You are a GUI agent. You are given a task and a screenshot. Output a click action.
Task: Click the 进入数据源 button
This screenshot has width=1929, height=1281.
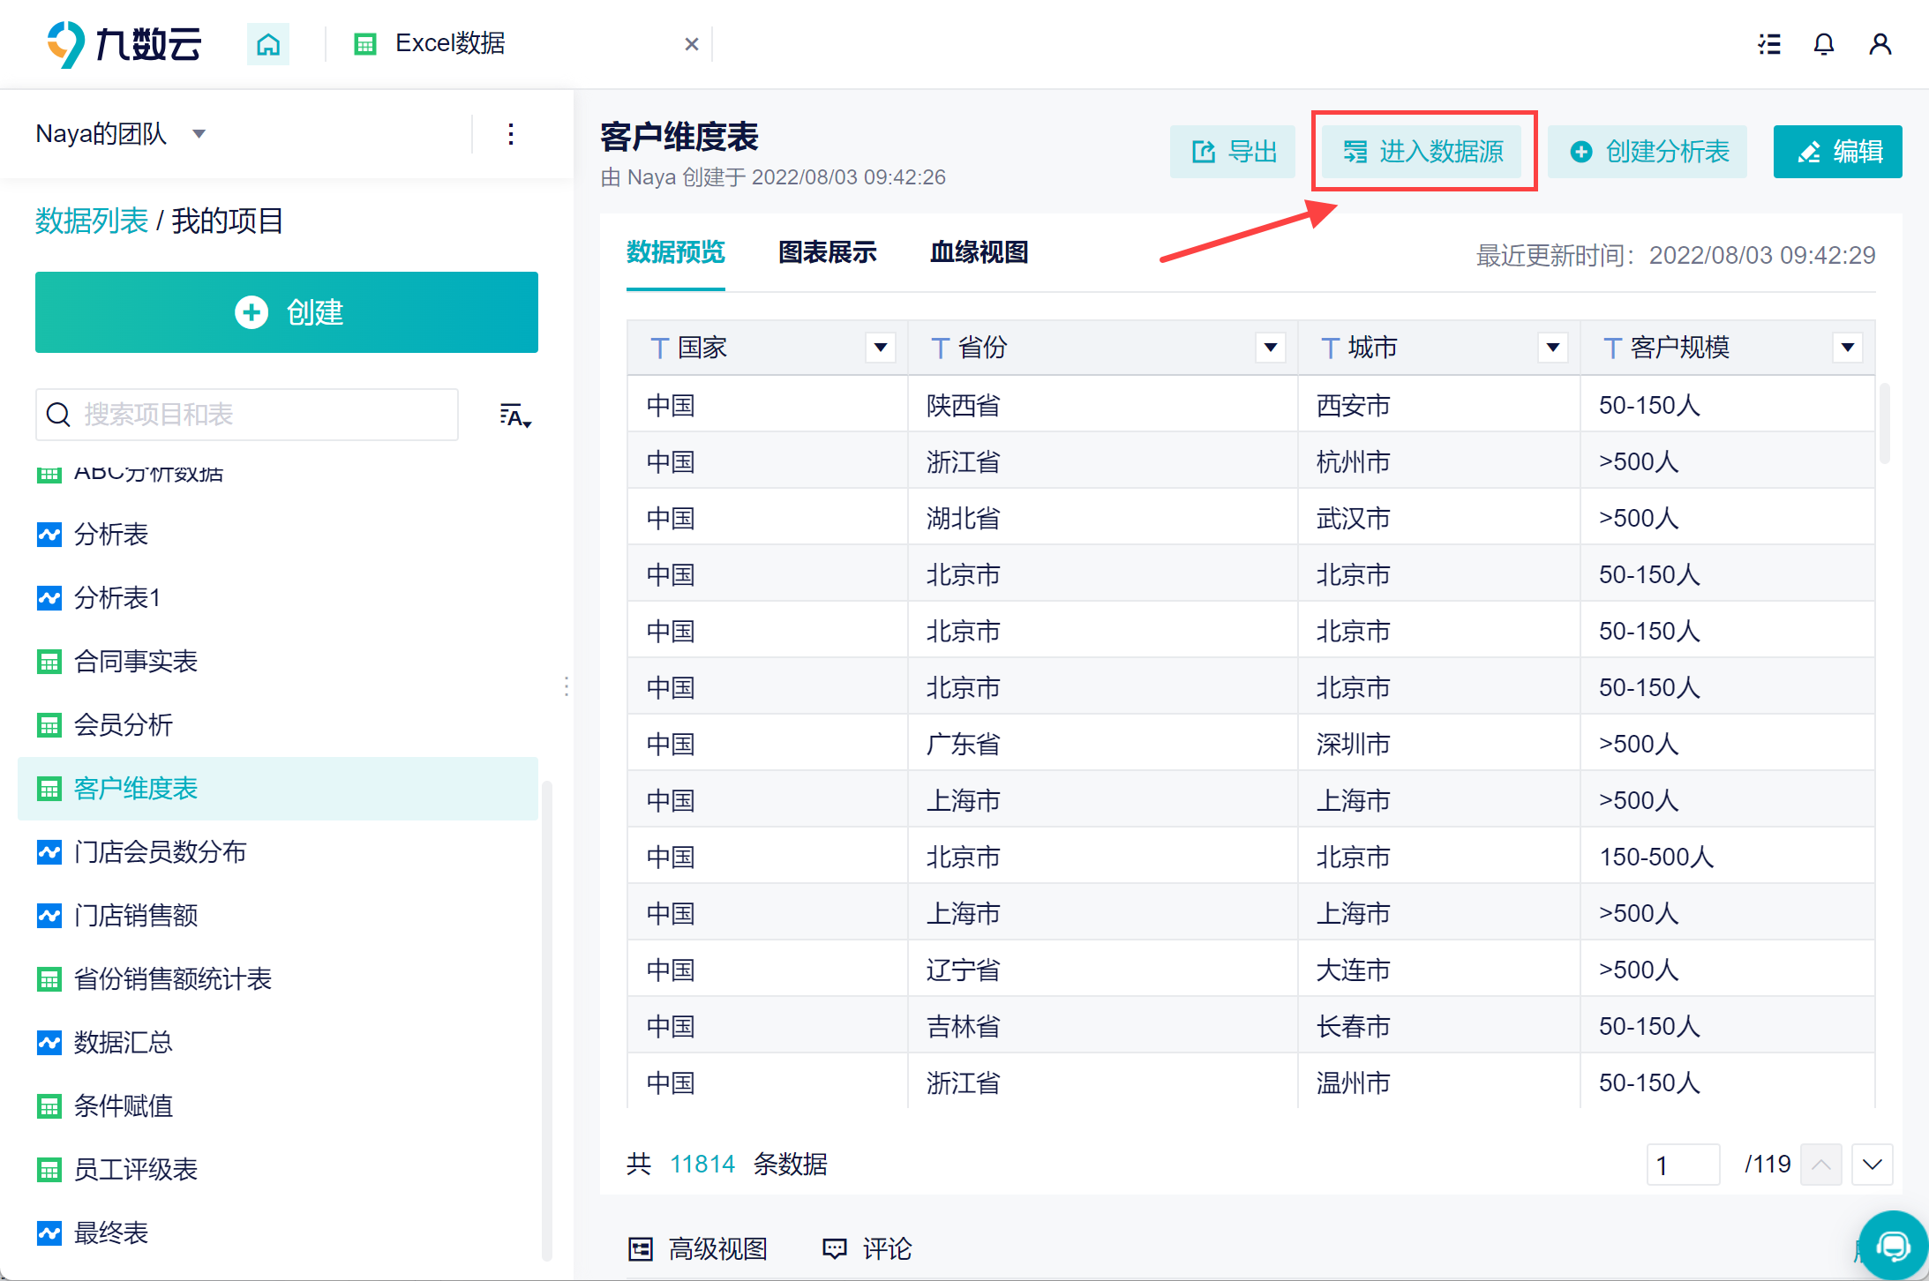click(1422, 152)
